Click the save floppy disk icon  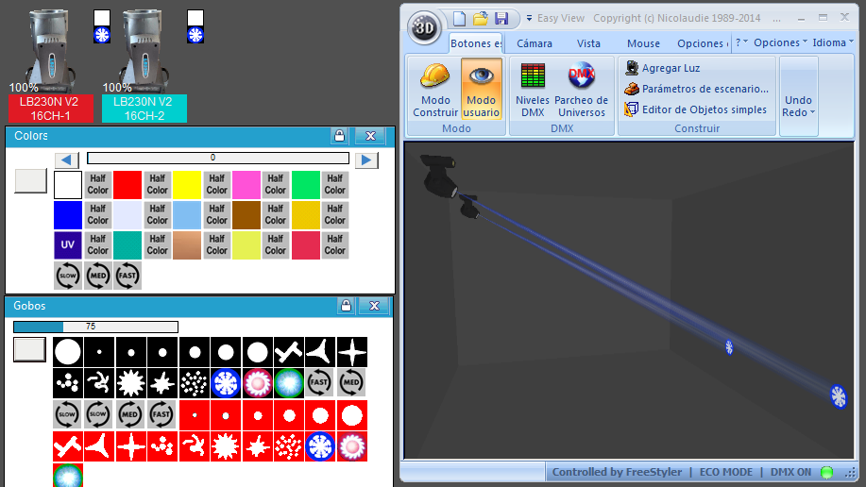(501, 18)
